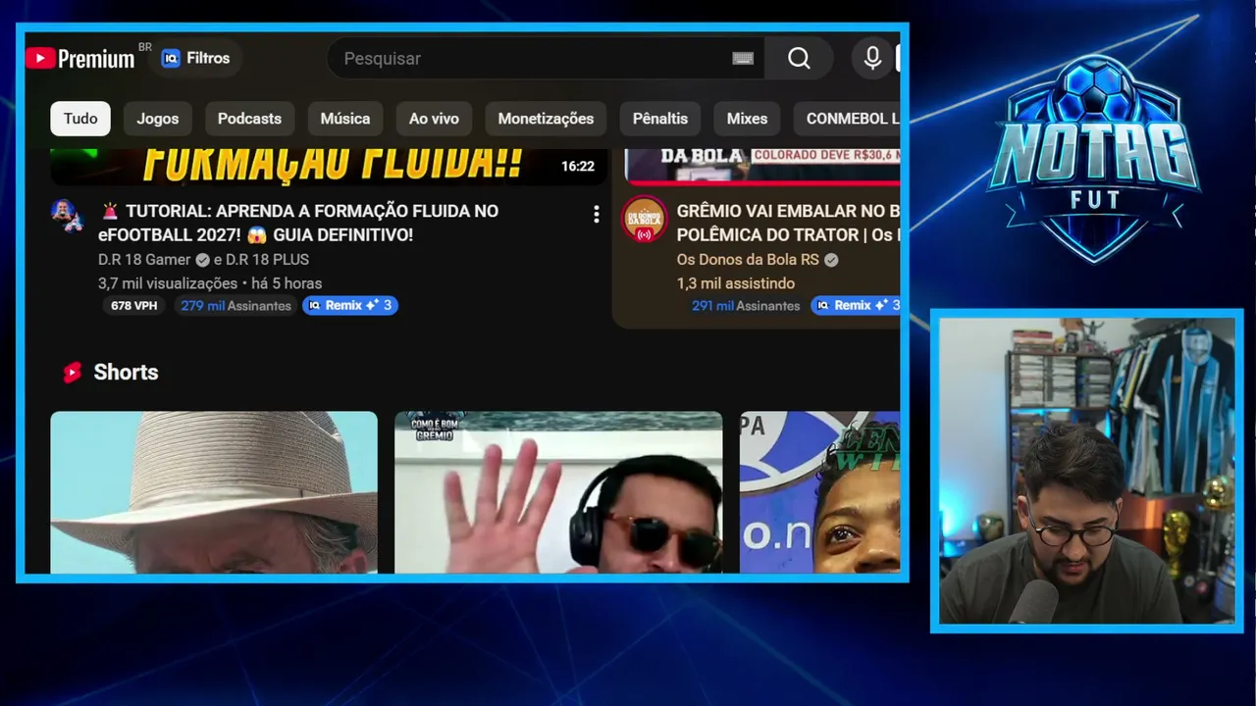Open the Os Donos da Bola RS avatar
Viewport: 1256px width, 706px height.
[645, 220]
